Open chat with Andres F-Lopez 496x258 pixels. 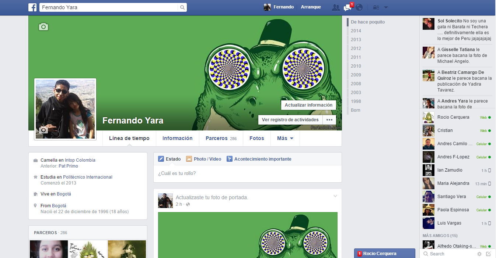[457, 157]
